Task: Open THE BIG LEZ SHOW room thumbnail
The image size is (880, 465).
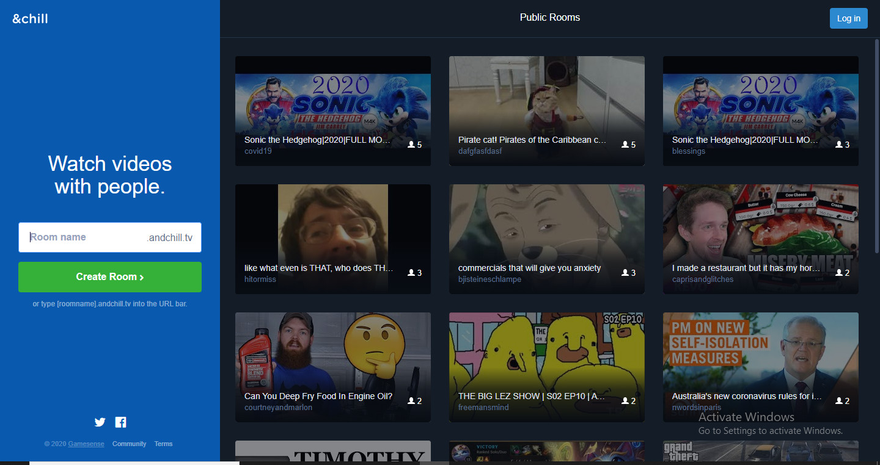Action: click(x=547, y=367)
